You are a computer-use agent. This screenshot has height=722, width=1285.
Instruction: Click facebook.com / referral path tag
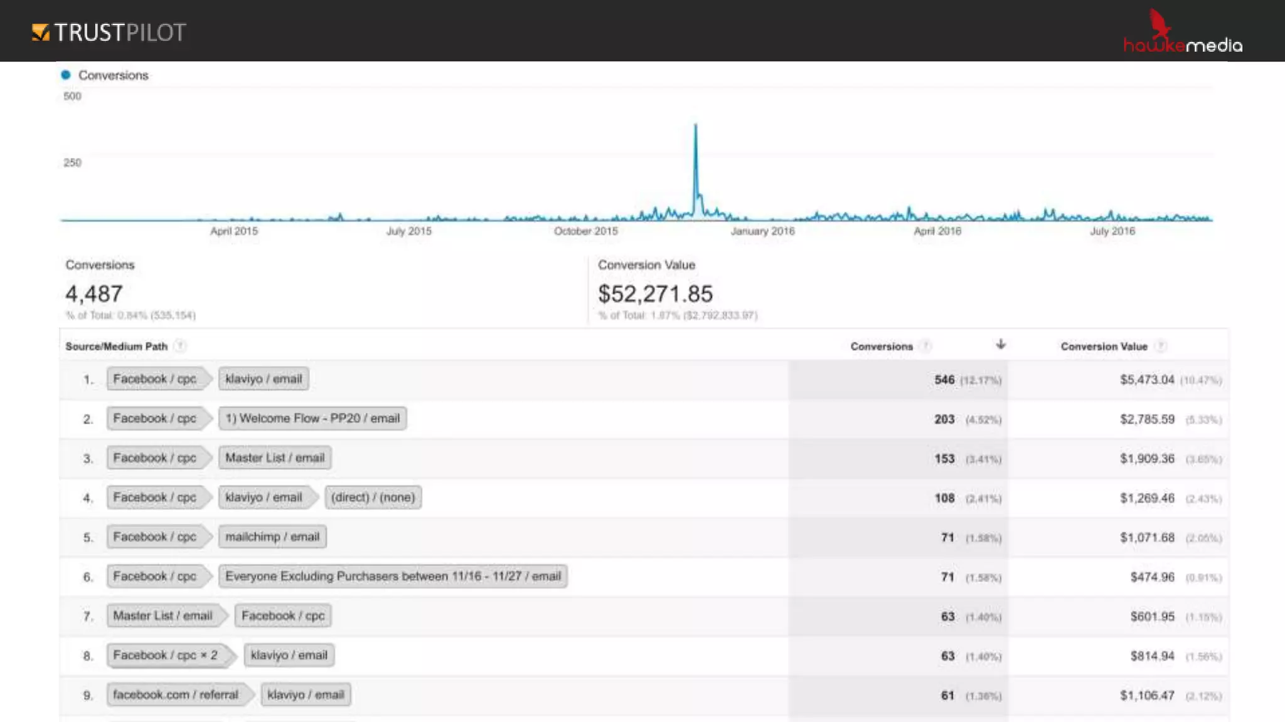[x=176, y=695]
